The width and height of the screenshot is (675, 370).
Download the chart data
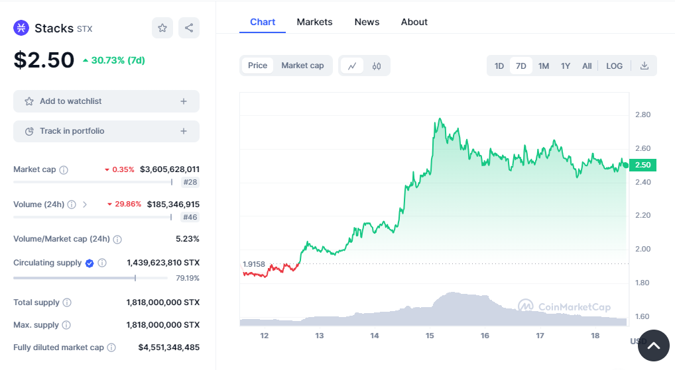click(644, 66)
